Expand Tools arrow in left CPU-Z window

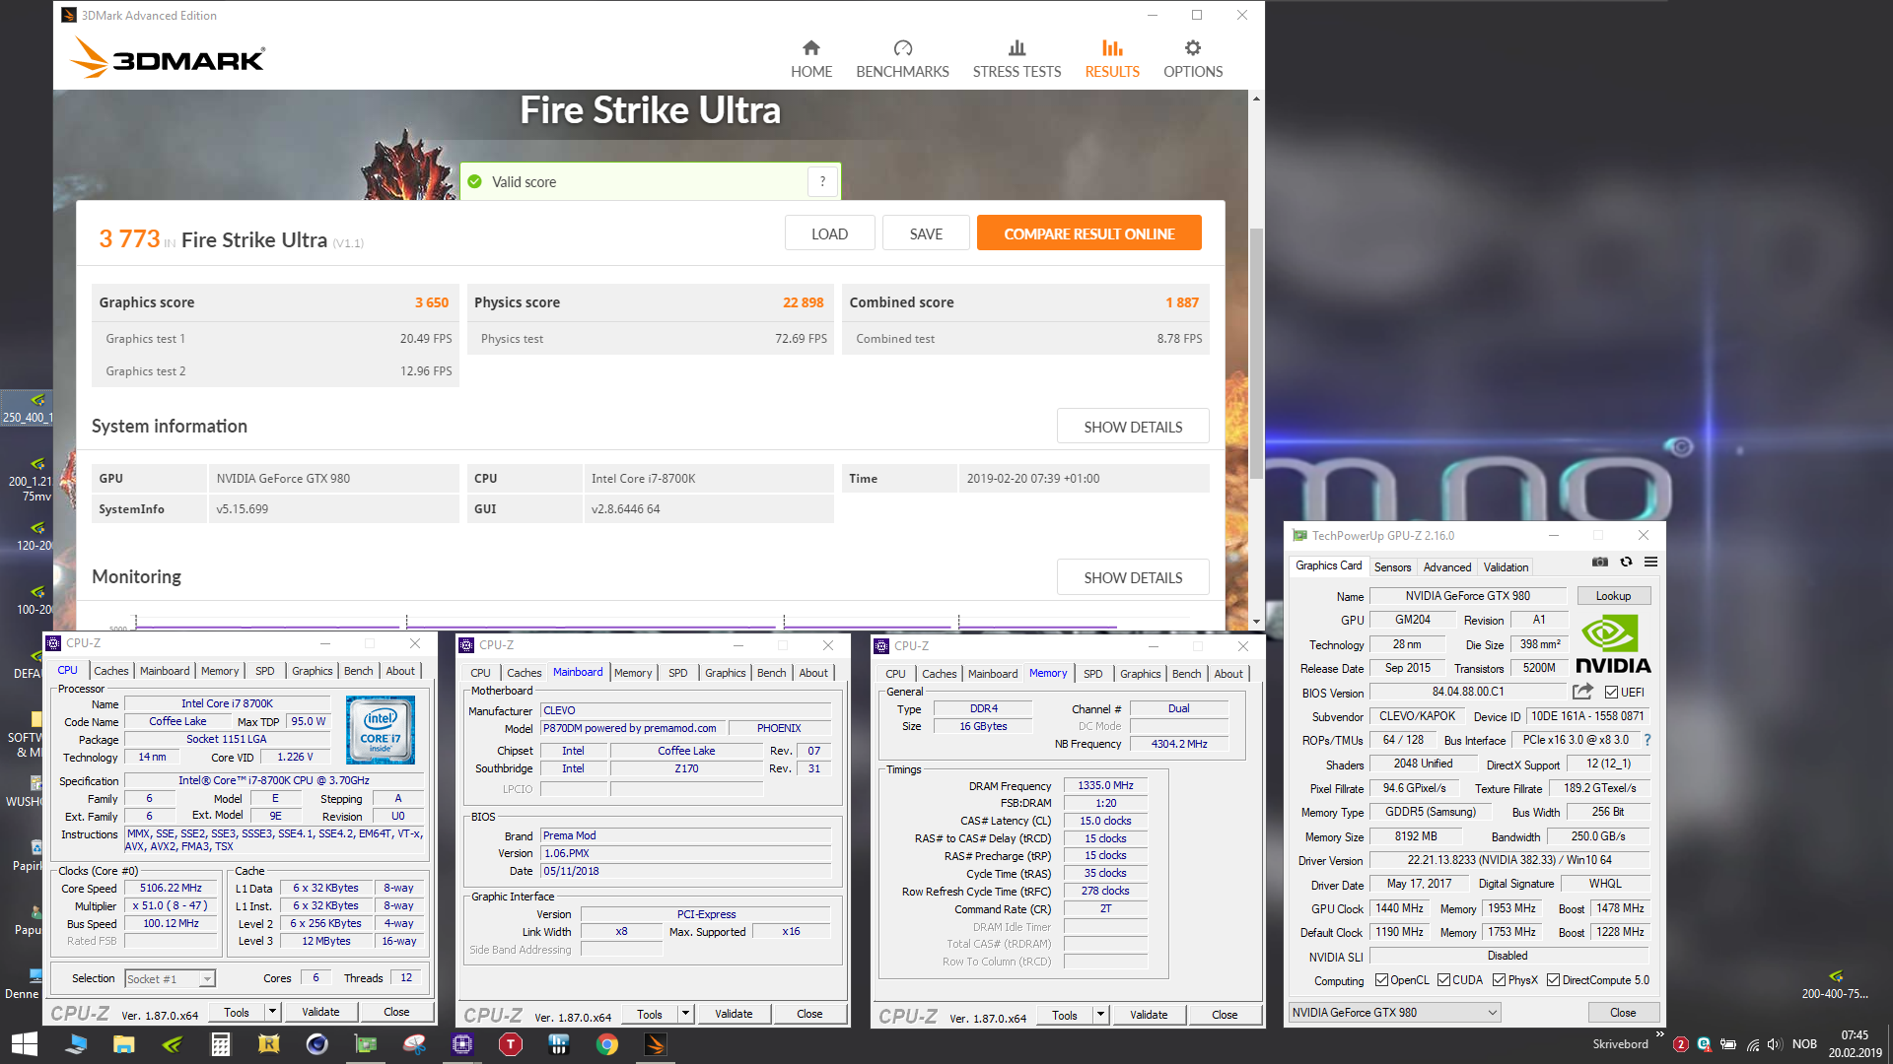click(272, 1012)
